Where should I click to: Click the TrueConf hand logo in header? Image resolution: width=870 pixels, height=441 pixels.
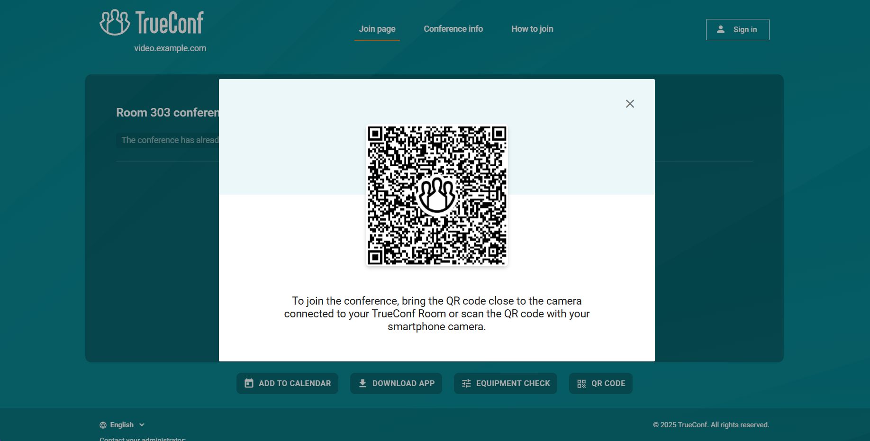[x=115, y=22]
